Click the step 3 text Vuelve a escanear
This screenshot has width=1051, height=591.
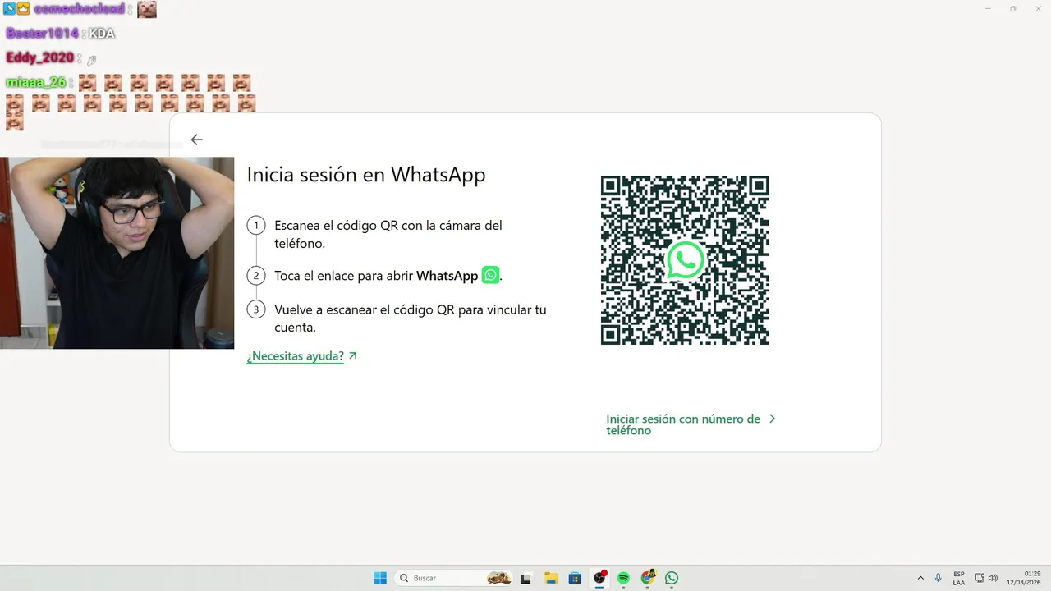(x=411, y=318)
